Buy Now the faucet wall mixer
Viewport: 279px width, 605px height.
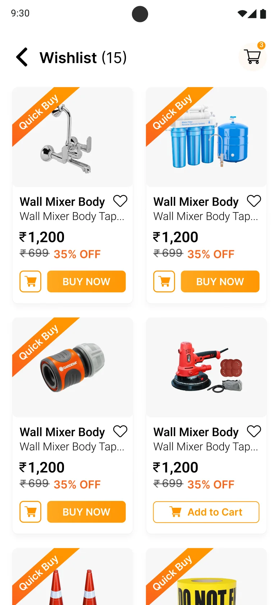[x=86, y=281]
